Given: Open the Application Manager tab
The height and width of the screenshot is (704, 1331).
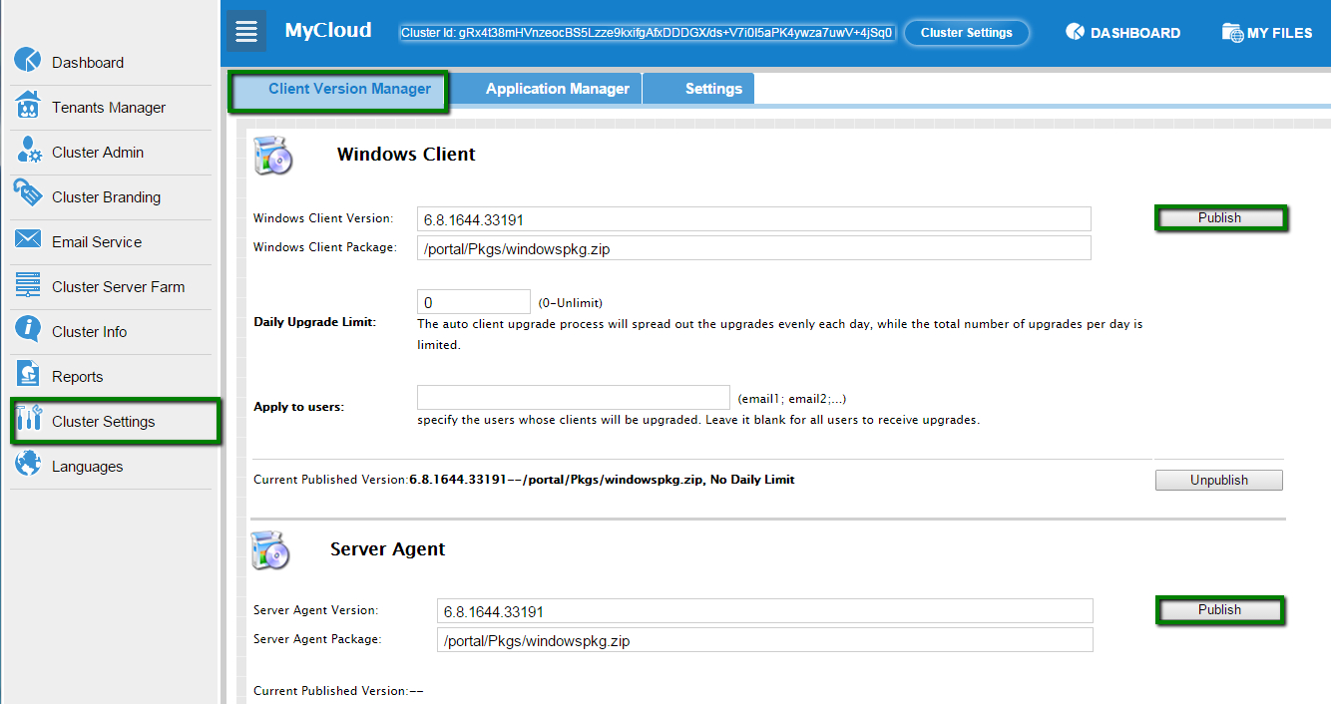Looking at the screenshot, I should tap(547, 89).
